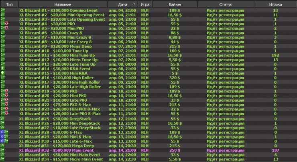Screen dimensions: 297x162
Task: Click the red knockout shield icon on XL Blizzard #5
Action: click(x=6, y=28)
